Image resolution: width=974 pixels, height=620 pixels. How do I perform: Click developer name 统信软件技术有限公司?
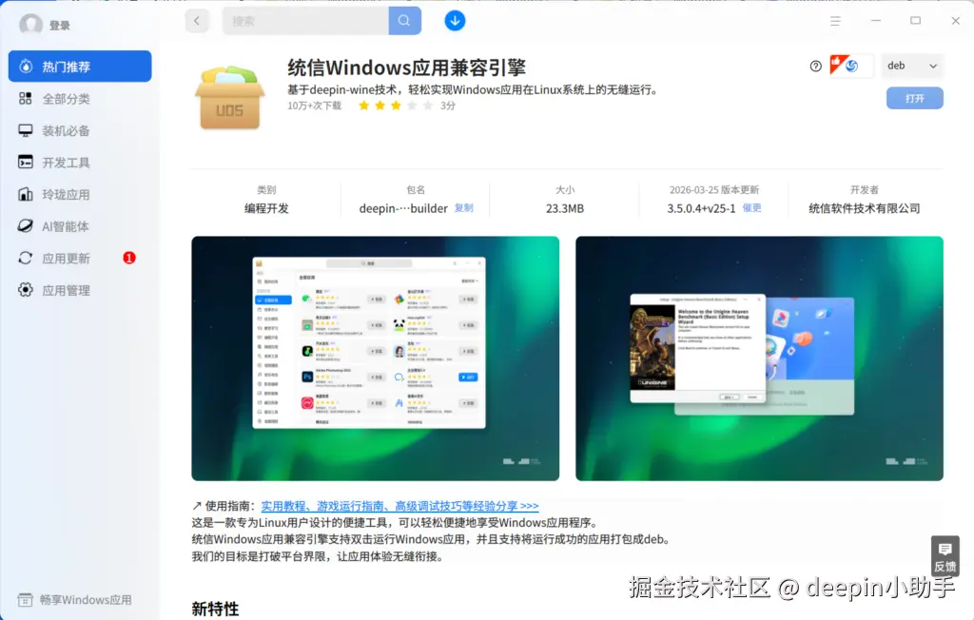coord(864,208)
